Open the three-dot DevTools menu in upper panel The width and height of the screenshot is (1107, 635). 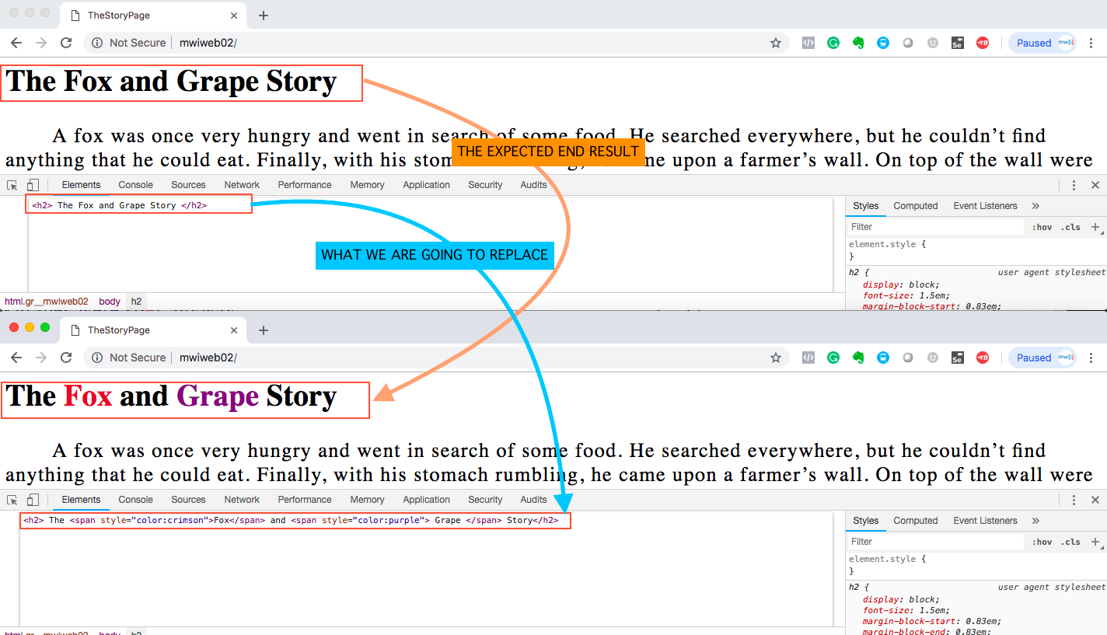point(1074,185)
